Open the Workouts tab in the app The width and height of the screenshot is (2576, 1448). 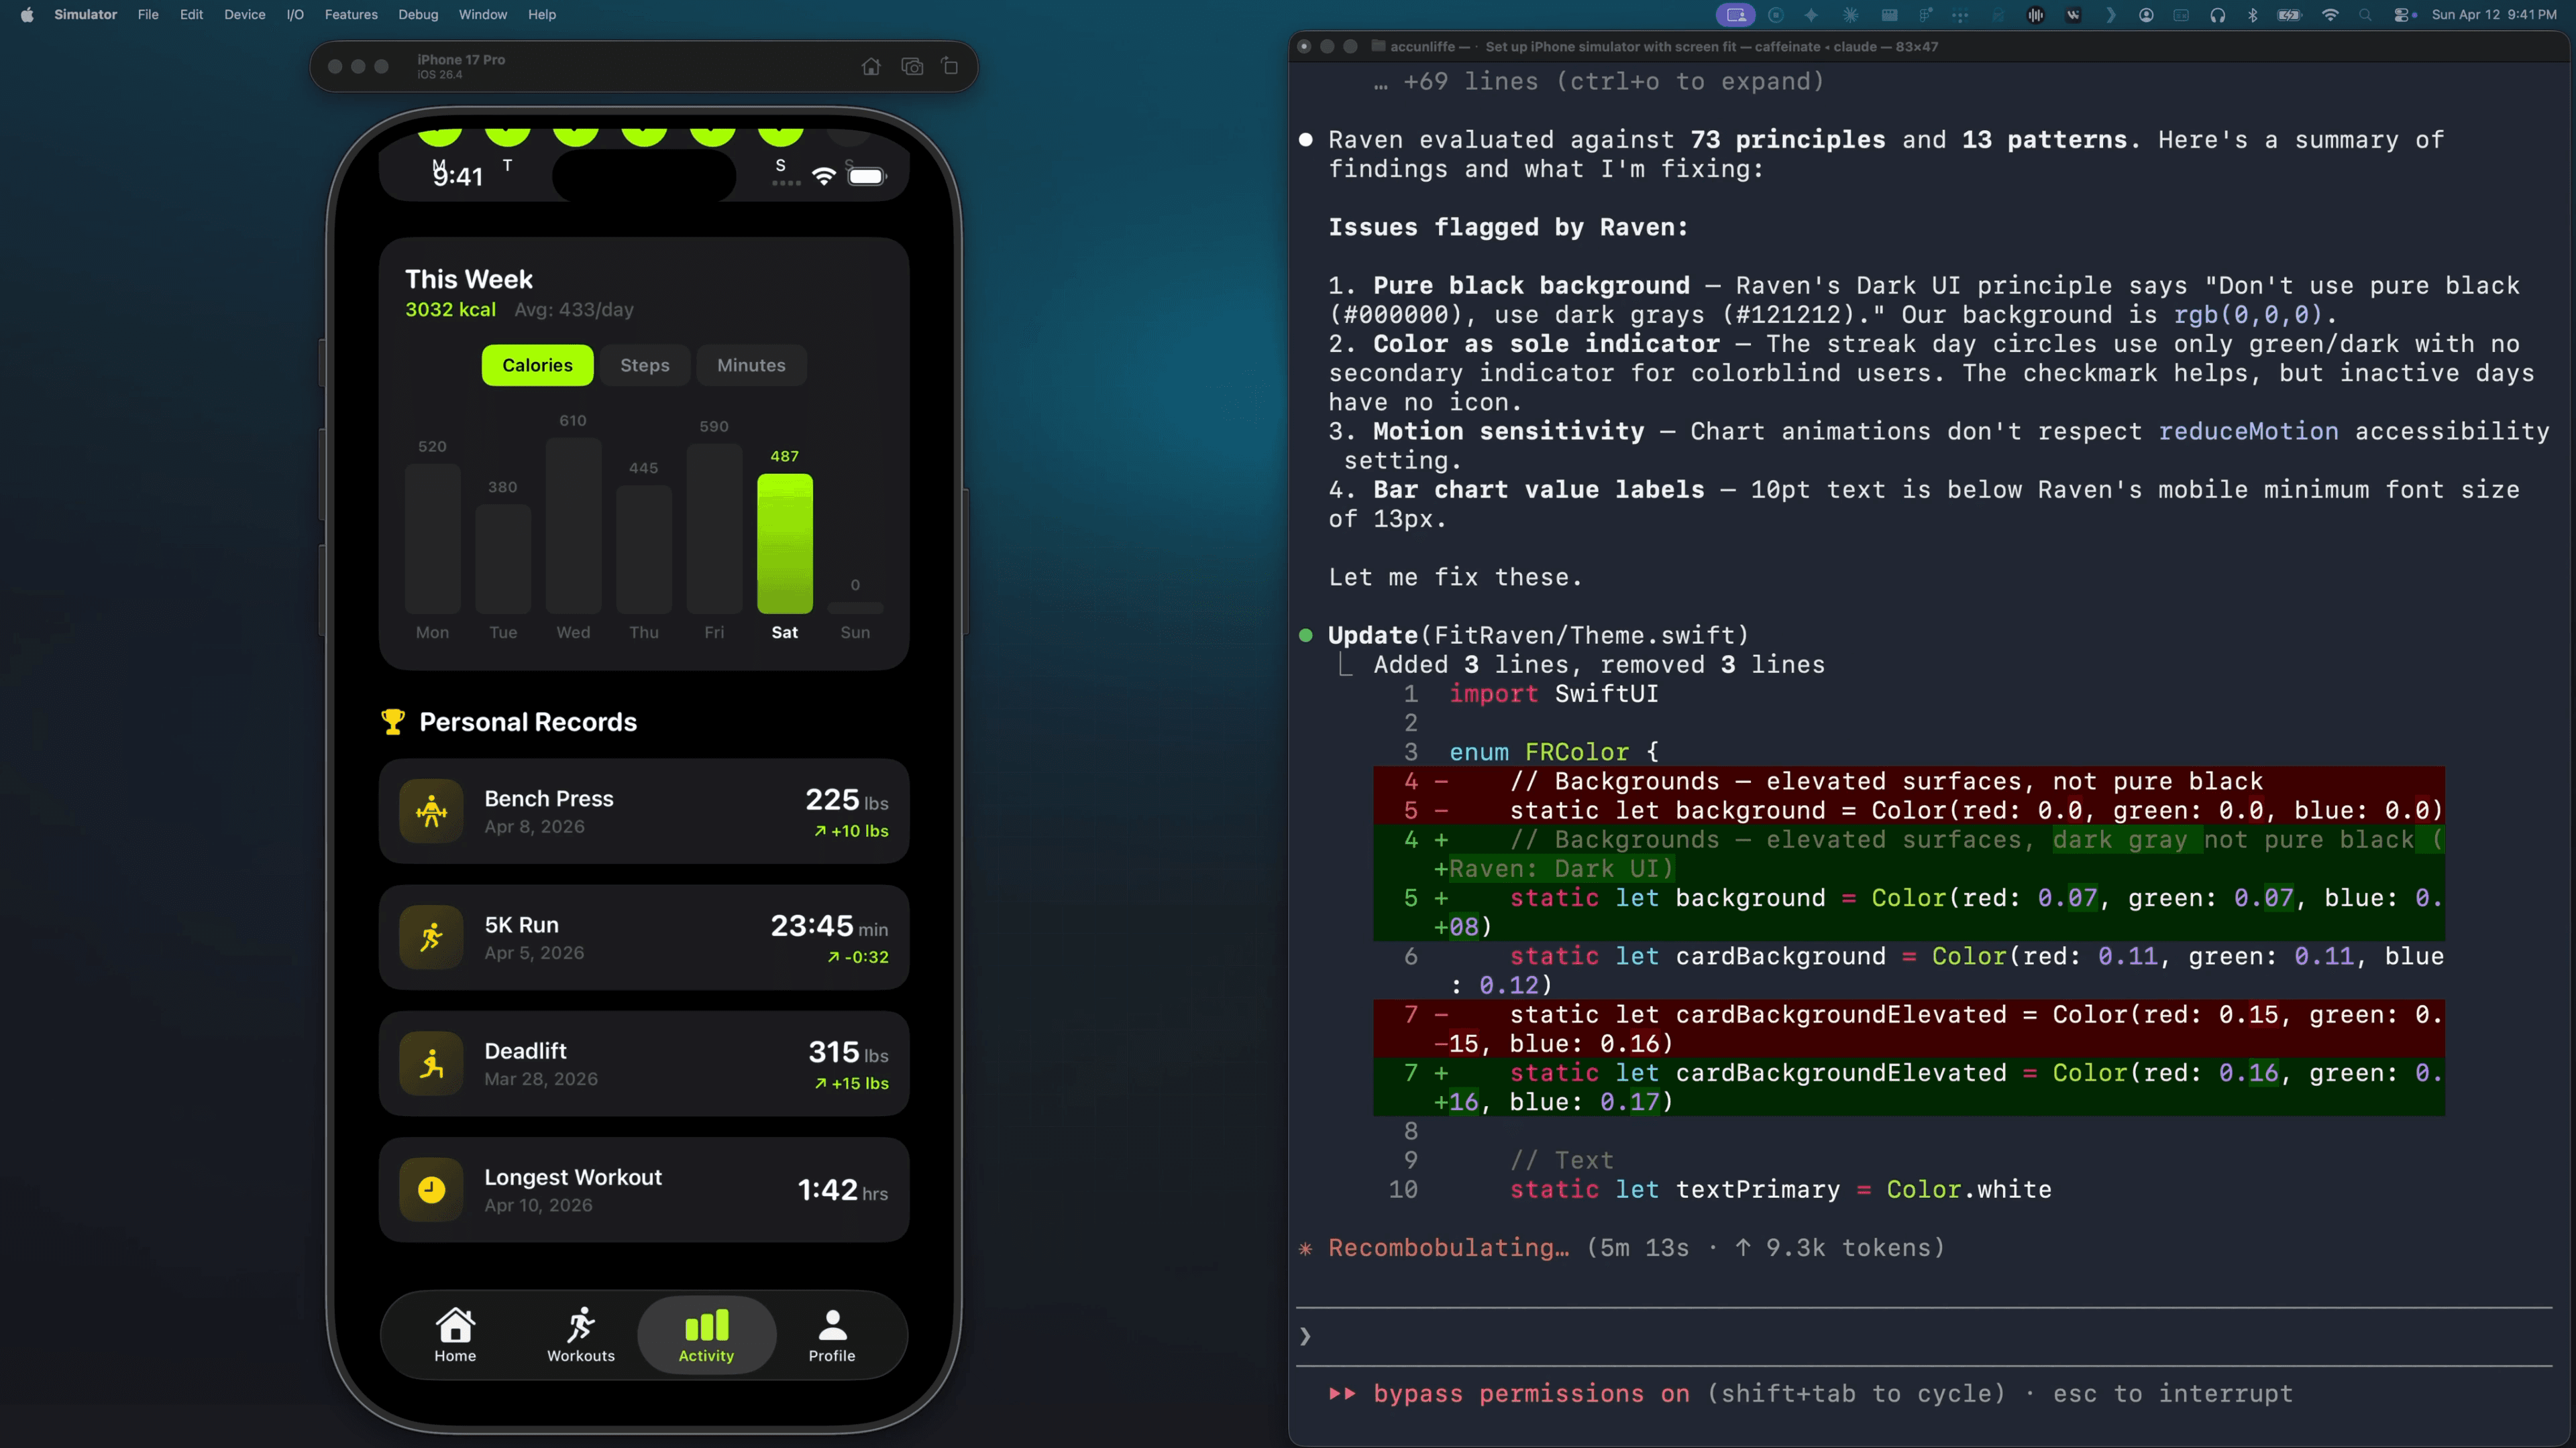point(581,1335)
